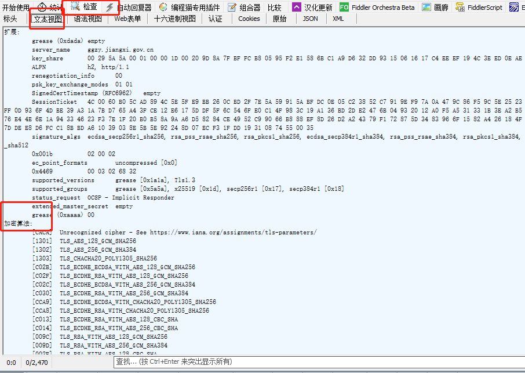Open the Web表单 tab
The height and width of the screenshot is (373, 525).
pos(127,19)
